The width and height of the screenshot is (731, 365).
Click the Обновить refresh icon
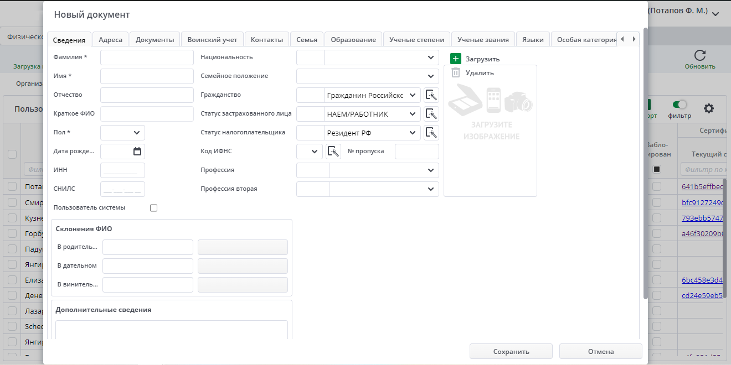tap(699, 55)
